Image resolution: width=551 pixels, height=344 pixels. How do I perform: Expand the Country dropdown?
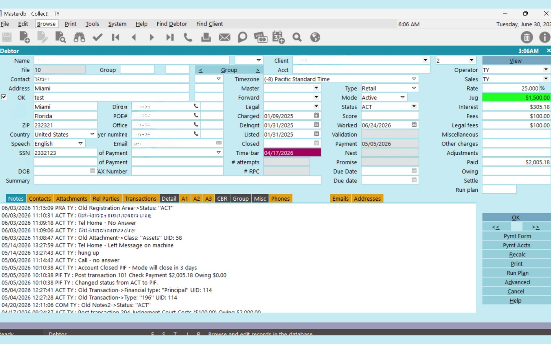coord(92,134)
